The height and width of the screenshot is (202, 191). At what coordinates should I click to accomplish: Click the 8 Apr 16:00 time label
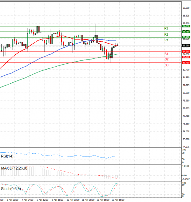58,200
